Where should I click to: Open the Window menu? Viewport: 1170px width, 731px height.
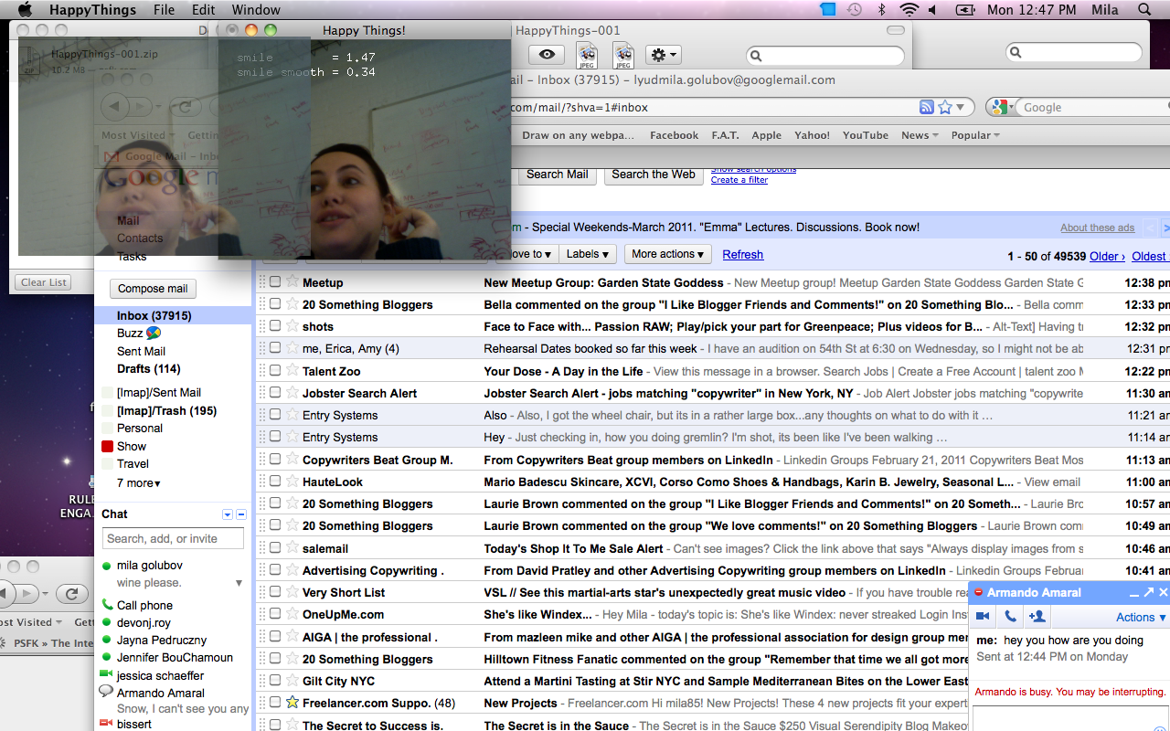(x=256, y=10)
